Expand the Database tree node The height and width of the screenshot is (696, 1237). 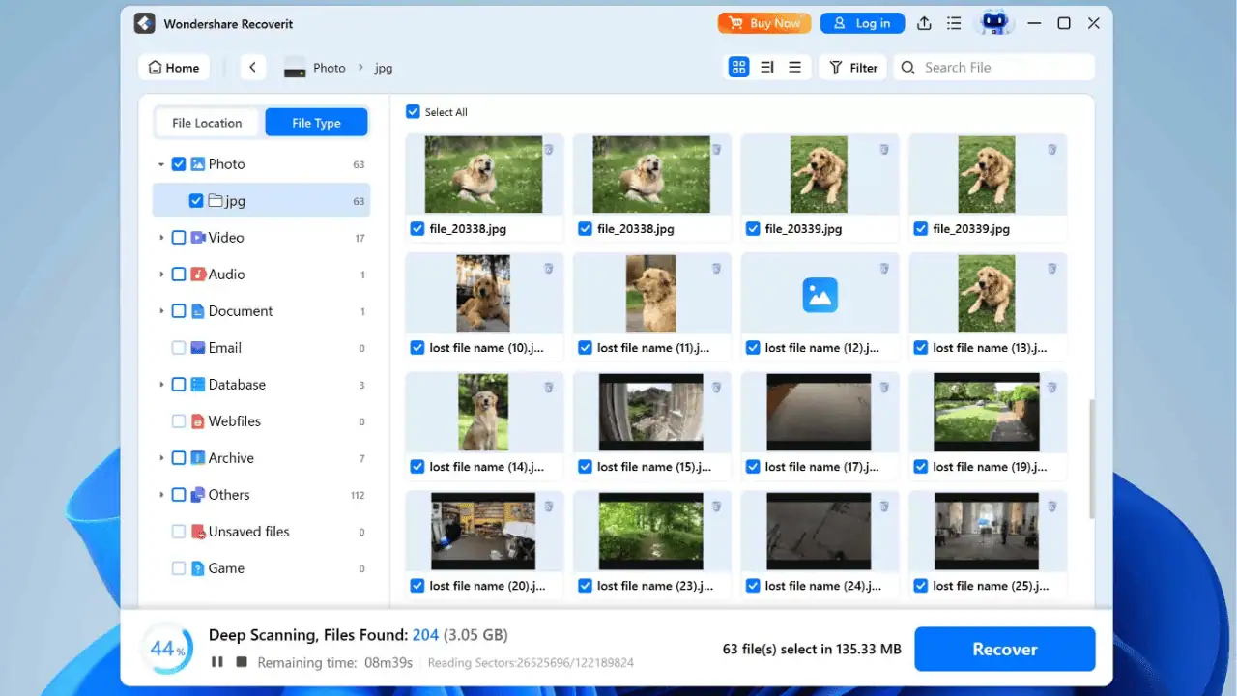click(x=161, y=385)
